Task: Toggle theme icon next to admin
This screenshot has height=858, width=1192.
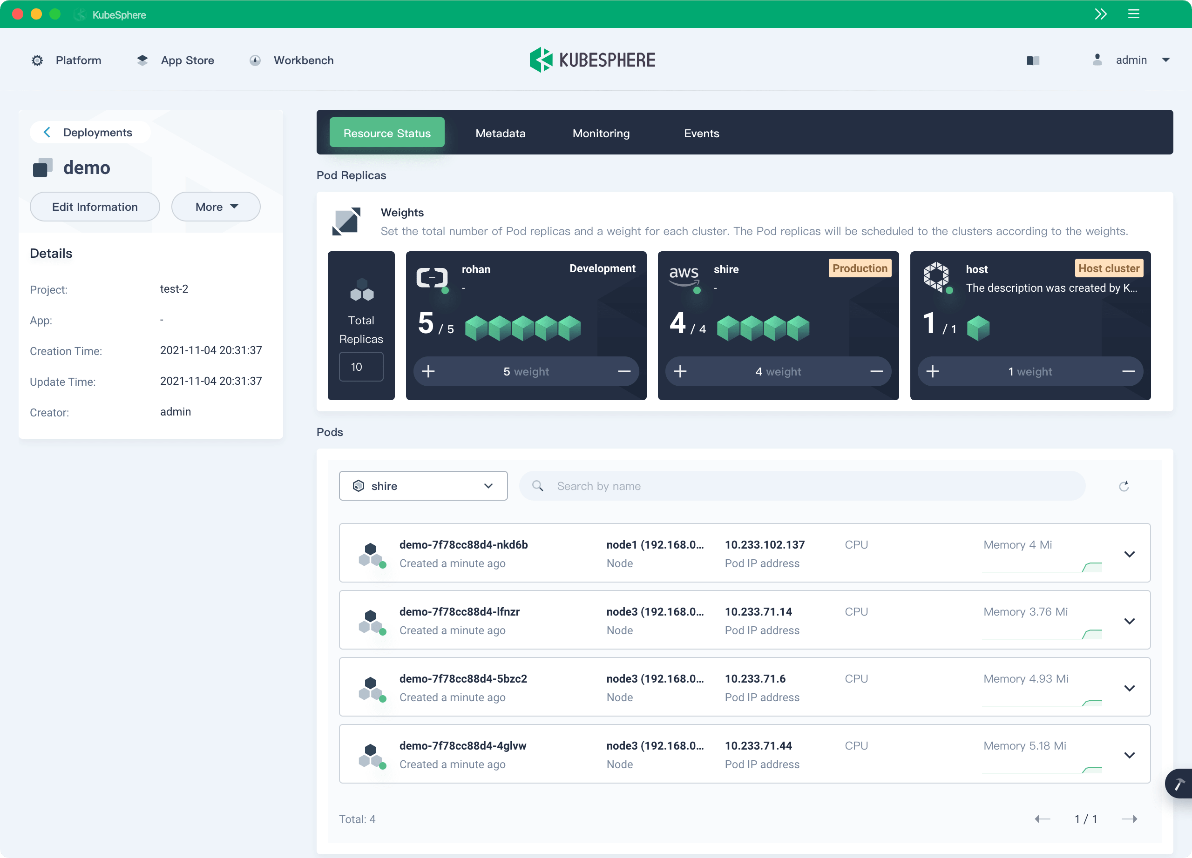Action: (x=1033, y=60)
